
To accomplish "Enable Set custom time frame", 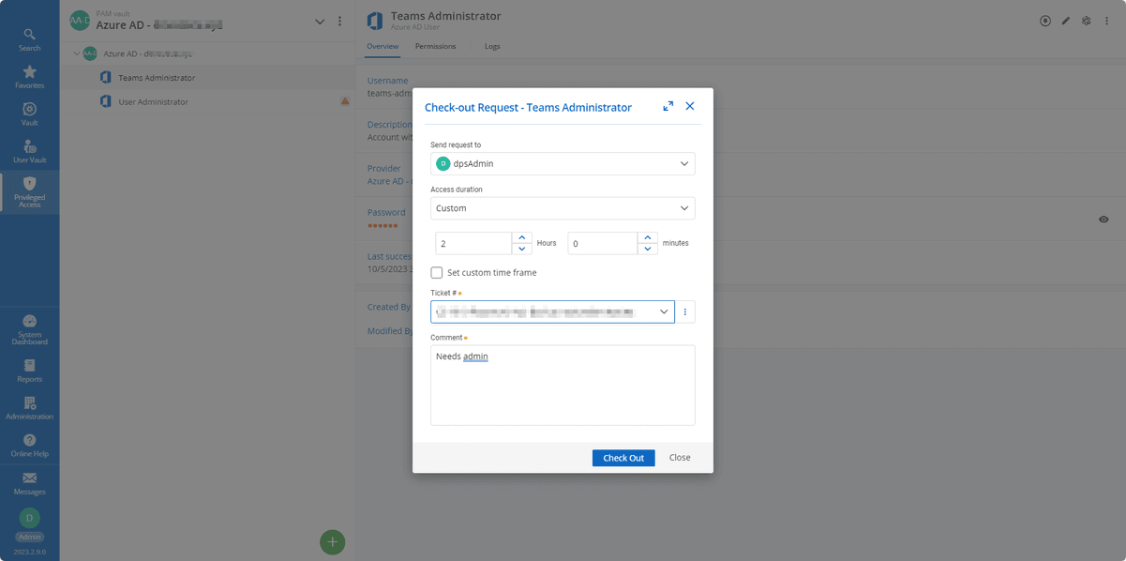I will (436, 272).
